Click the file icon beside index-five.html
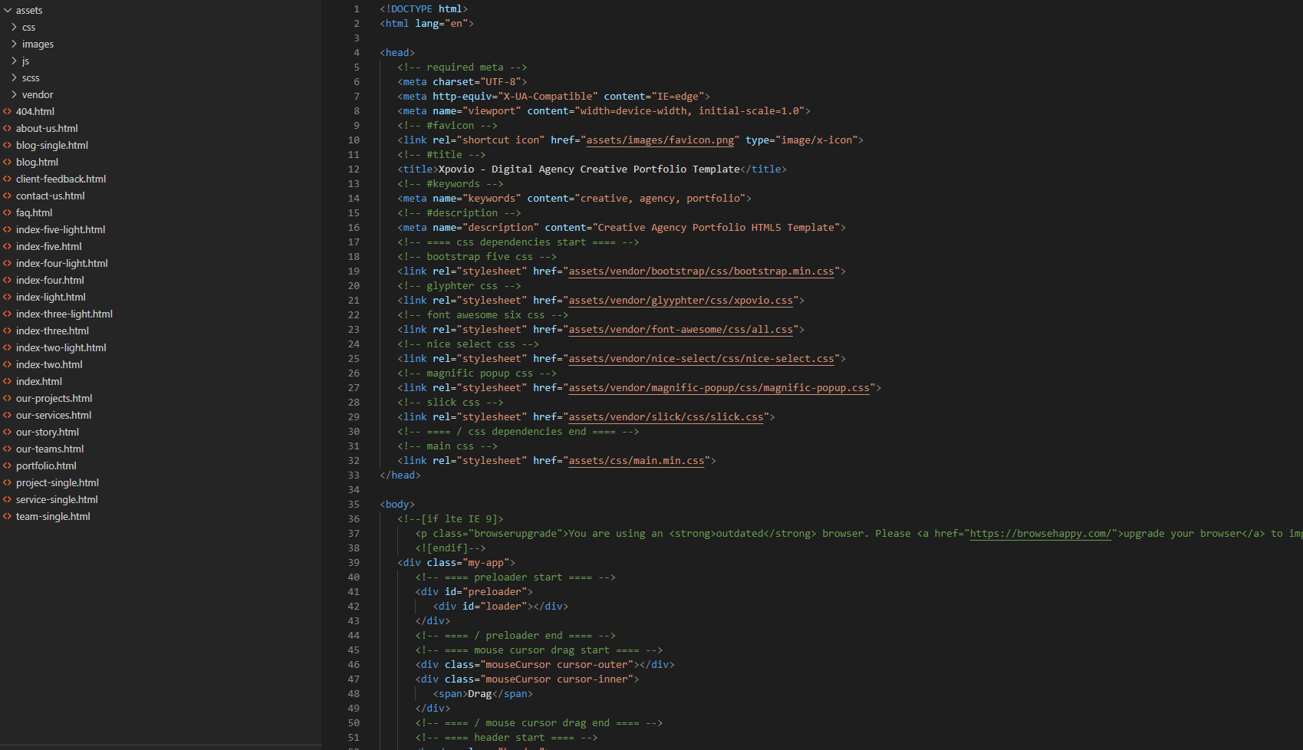1303x750 pixels. click(x=8, y=246)
